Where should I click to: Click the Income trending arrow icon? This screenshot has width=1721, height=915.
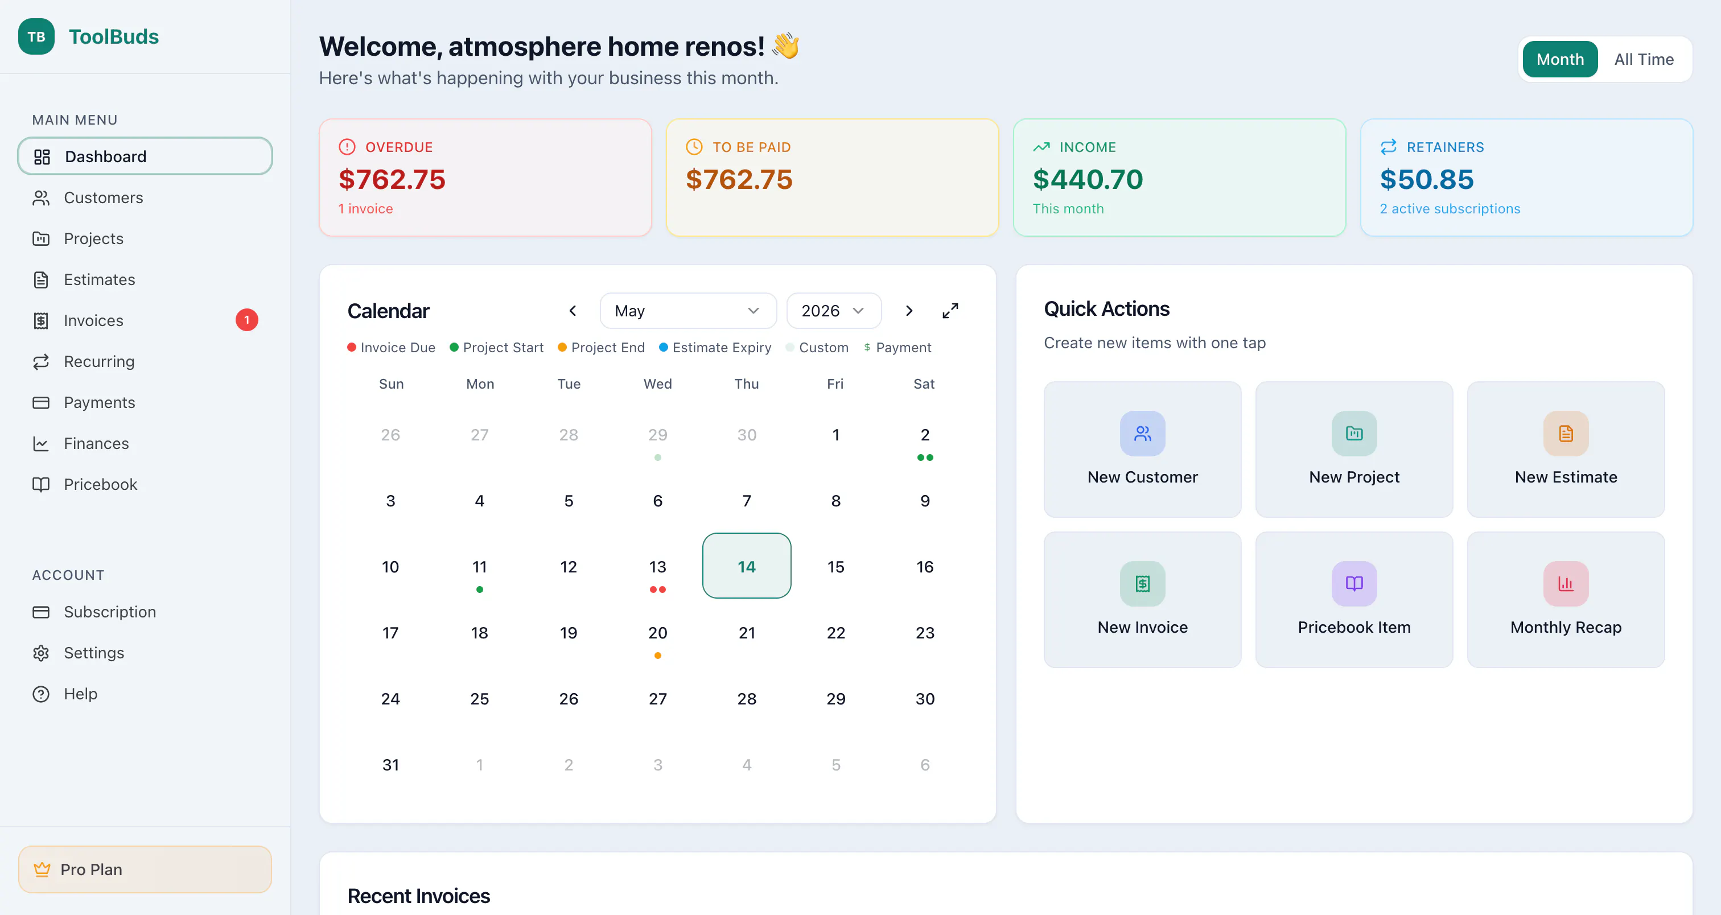(1041, 147)
